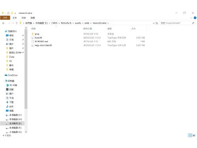Switch to details view icon in status bar

coord(190,135)
